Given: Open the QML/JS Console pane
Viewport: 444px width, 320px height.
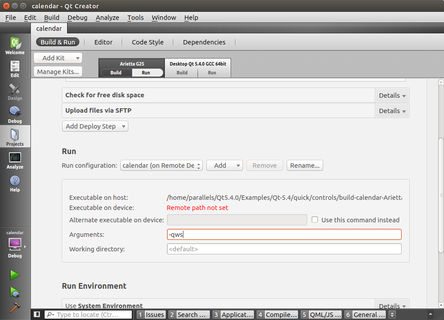Looking at the screenshot, I should pos(321,314).
